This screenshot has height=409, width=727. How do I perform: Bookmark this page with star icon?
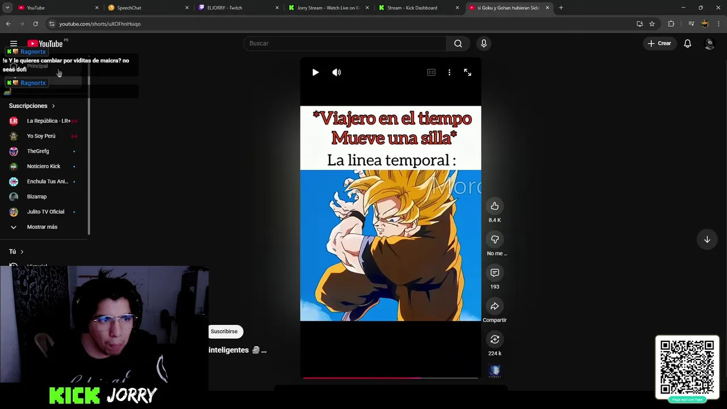(652, 24)
